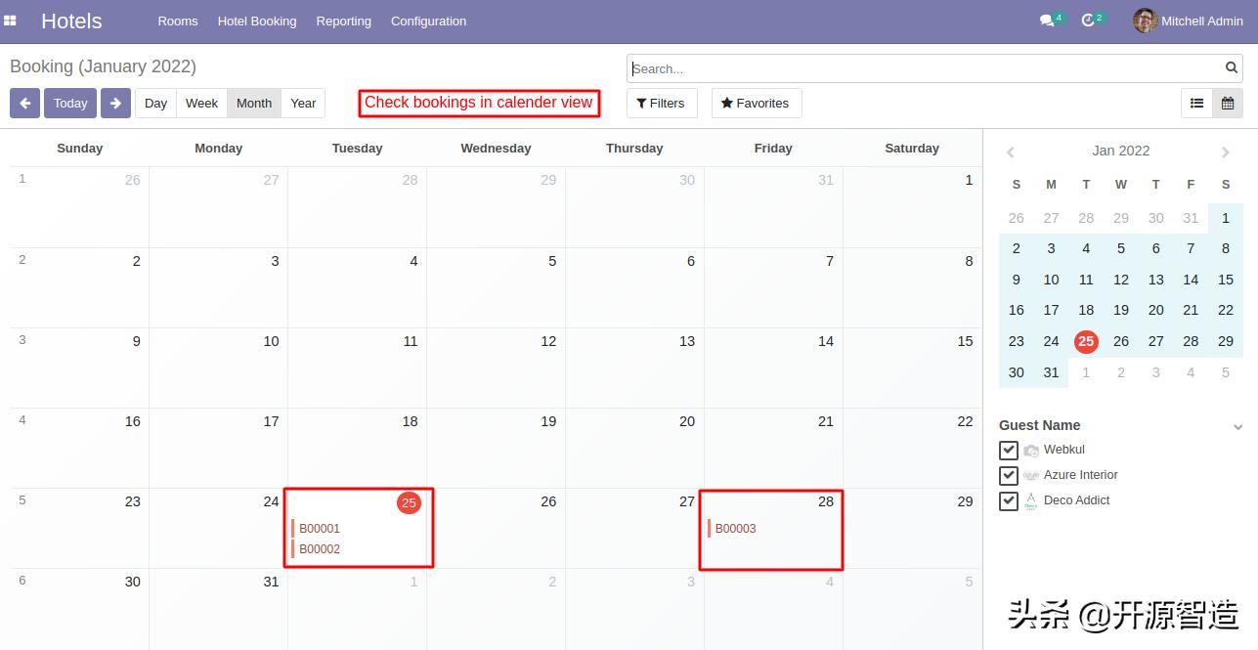Click day 16 cell in main calendar
This screenshot has height=650, width=1258.
80,448
